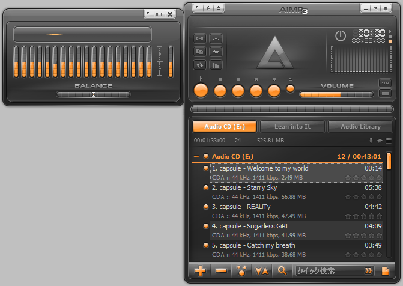Give REALiTy a one-star rating
Viewport: 403px width, 286px height.
tap(348, 216)
